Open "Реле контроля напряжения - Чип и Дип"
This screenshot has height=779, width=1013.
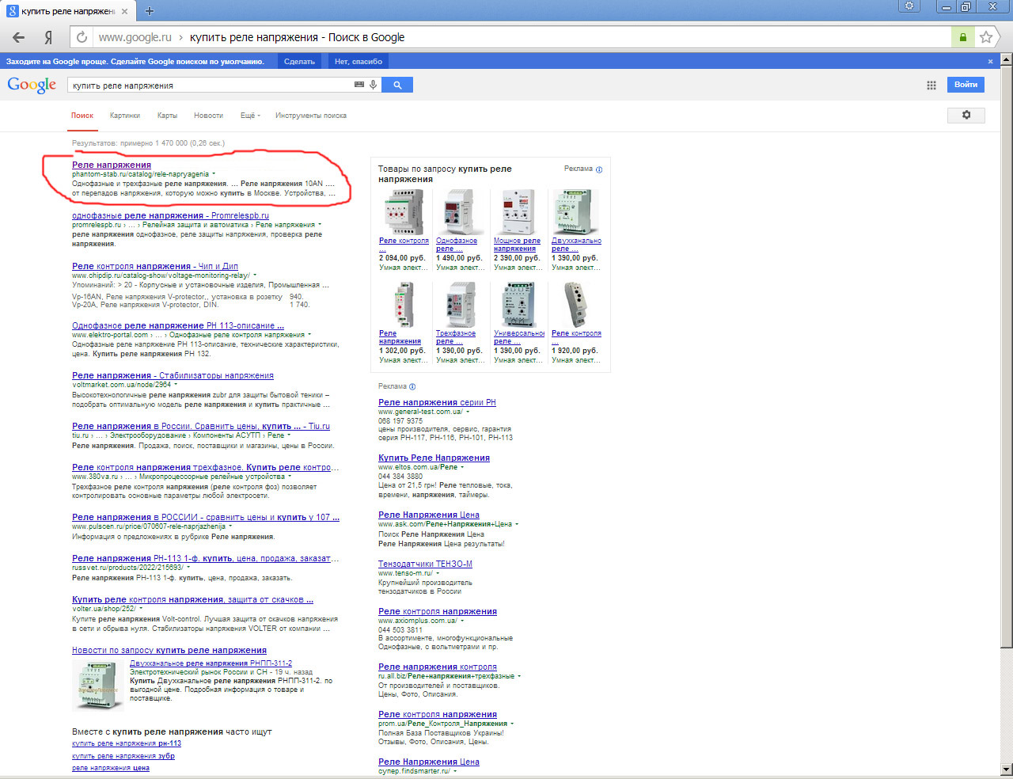[155, 266]
